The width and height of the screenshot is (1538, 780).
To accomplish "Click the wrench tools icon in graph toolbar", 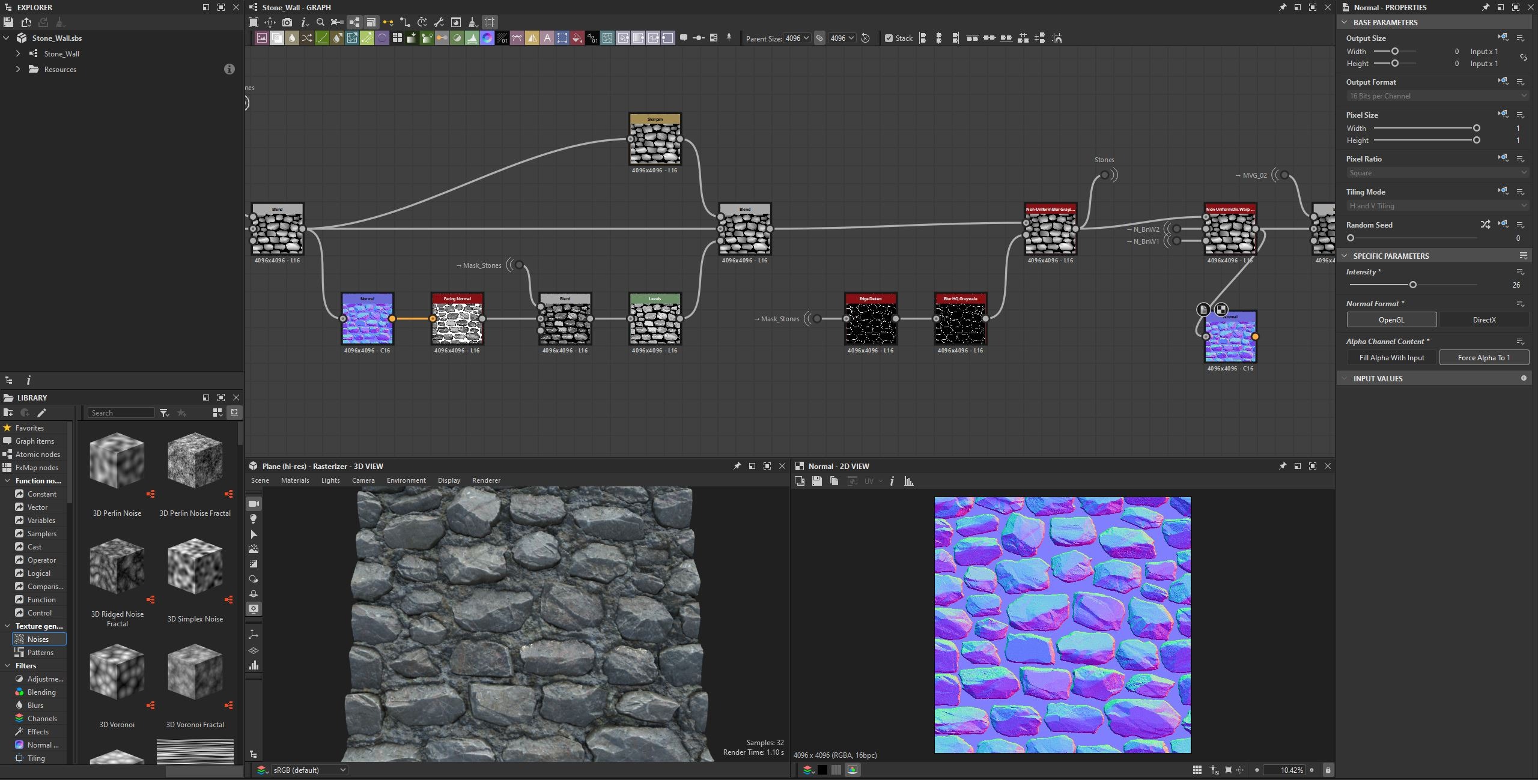I will (x=439, y=22).
